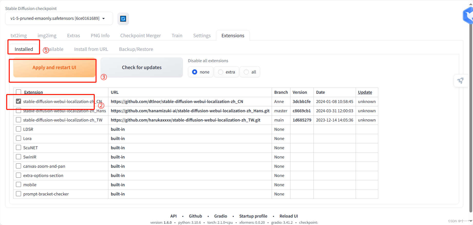Click the Check for updates button
Screen dimensions: 473x225
point(142,67)
